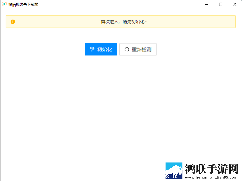Viewport: 242px width, 181px height.
Task: Click the orange warning icon in the alert banner
Action: point(13,22)
